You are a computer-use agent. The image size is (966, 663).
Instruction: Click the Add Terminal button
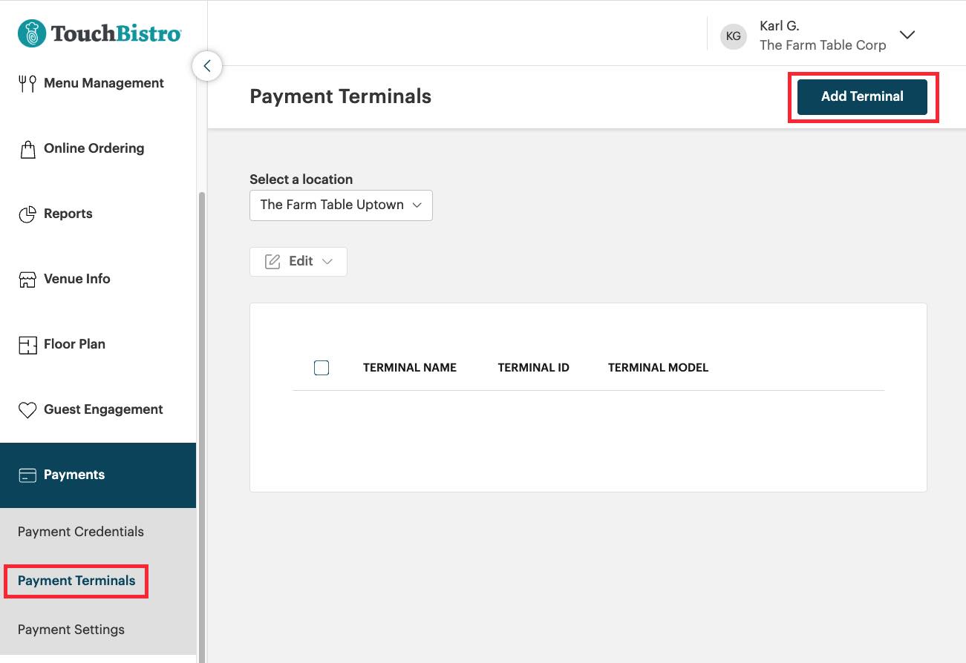[862, 96]
